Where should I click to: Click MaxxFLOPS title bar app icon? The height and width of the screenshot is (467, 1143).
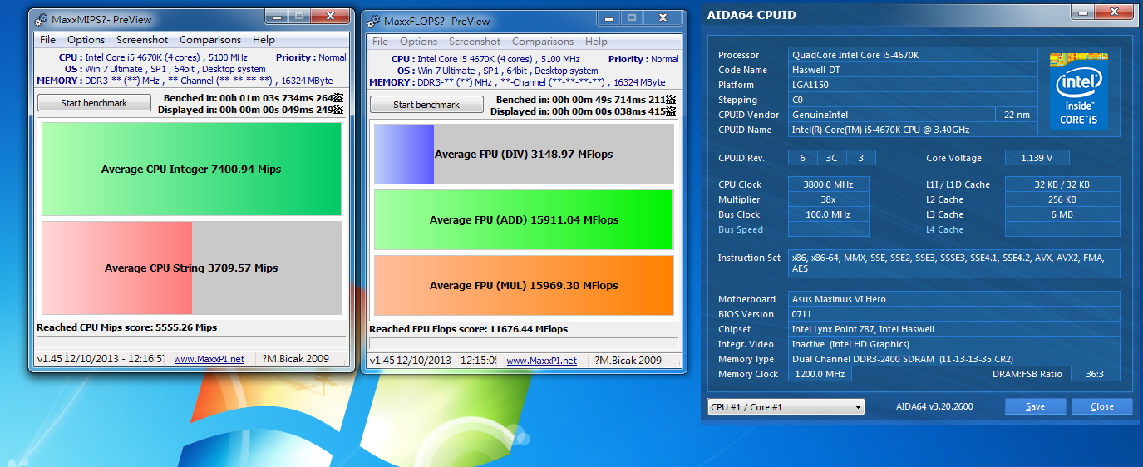click(x=372, y=21)
